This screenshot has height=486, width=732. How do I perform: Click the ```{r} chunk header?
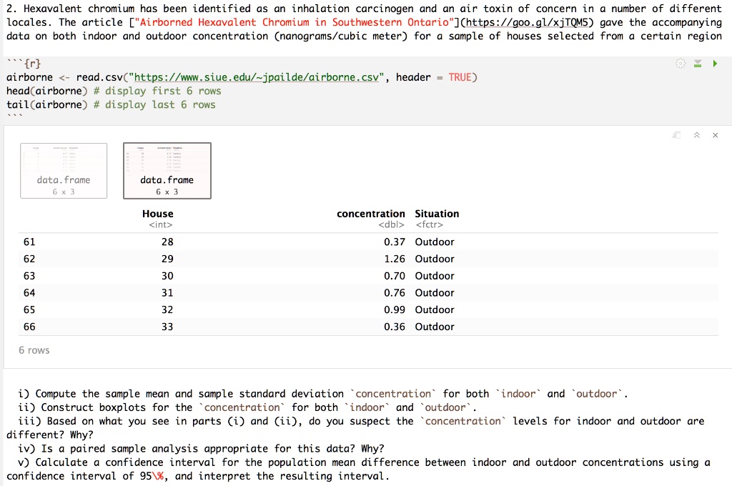24,64
